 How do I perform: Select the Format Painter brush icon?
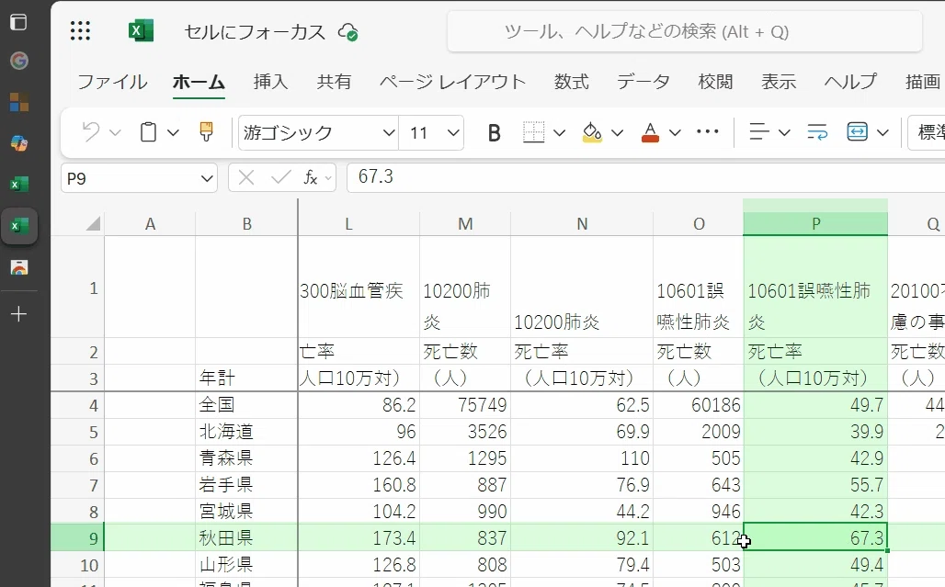[206, 131]
